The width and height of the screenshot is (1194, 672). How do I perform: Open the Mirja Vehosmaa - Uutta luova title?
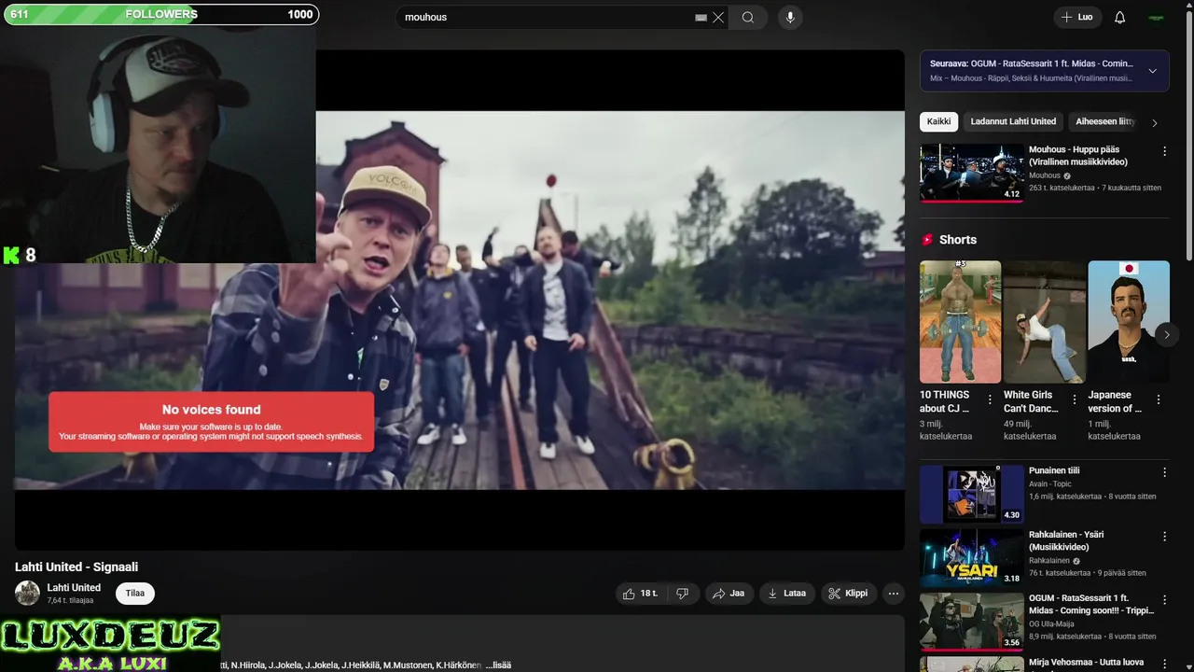tap(1086, 663)
